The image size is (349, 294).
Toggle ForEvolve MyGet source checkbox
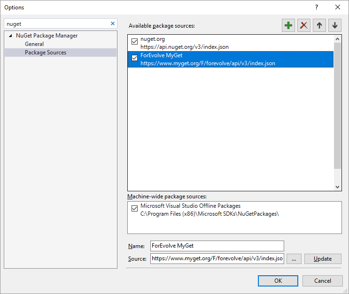(x=134, y=58)
